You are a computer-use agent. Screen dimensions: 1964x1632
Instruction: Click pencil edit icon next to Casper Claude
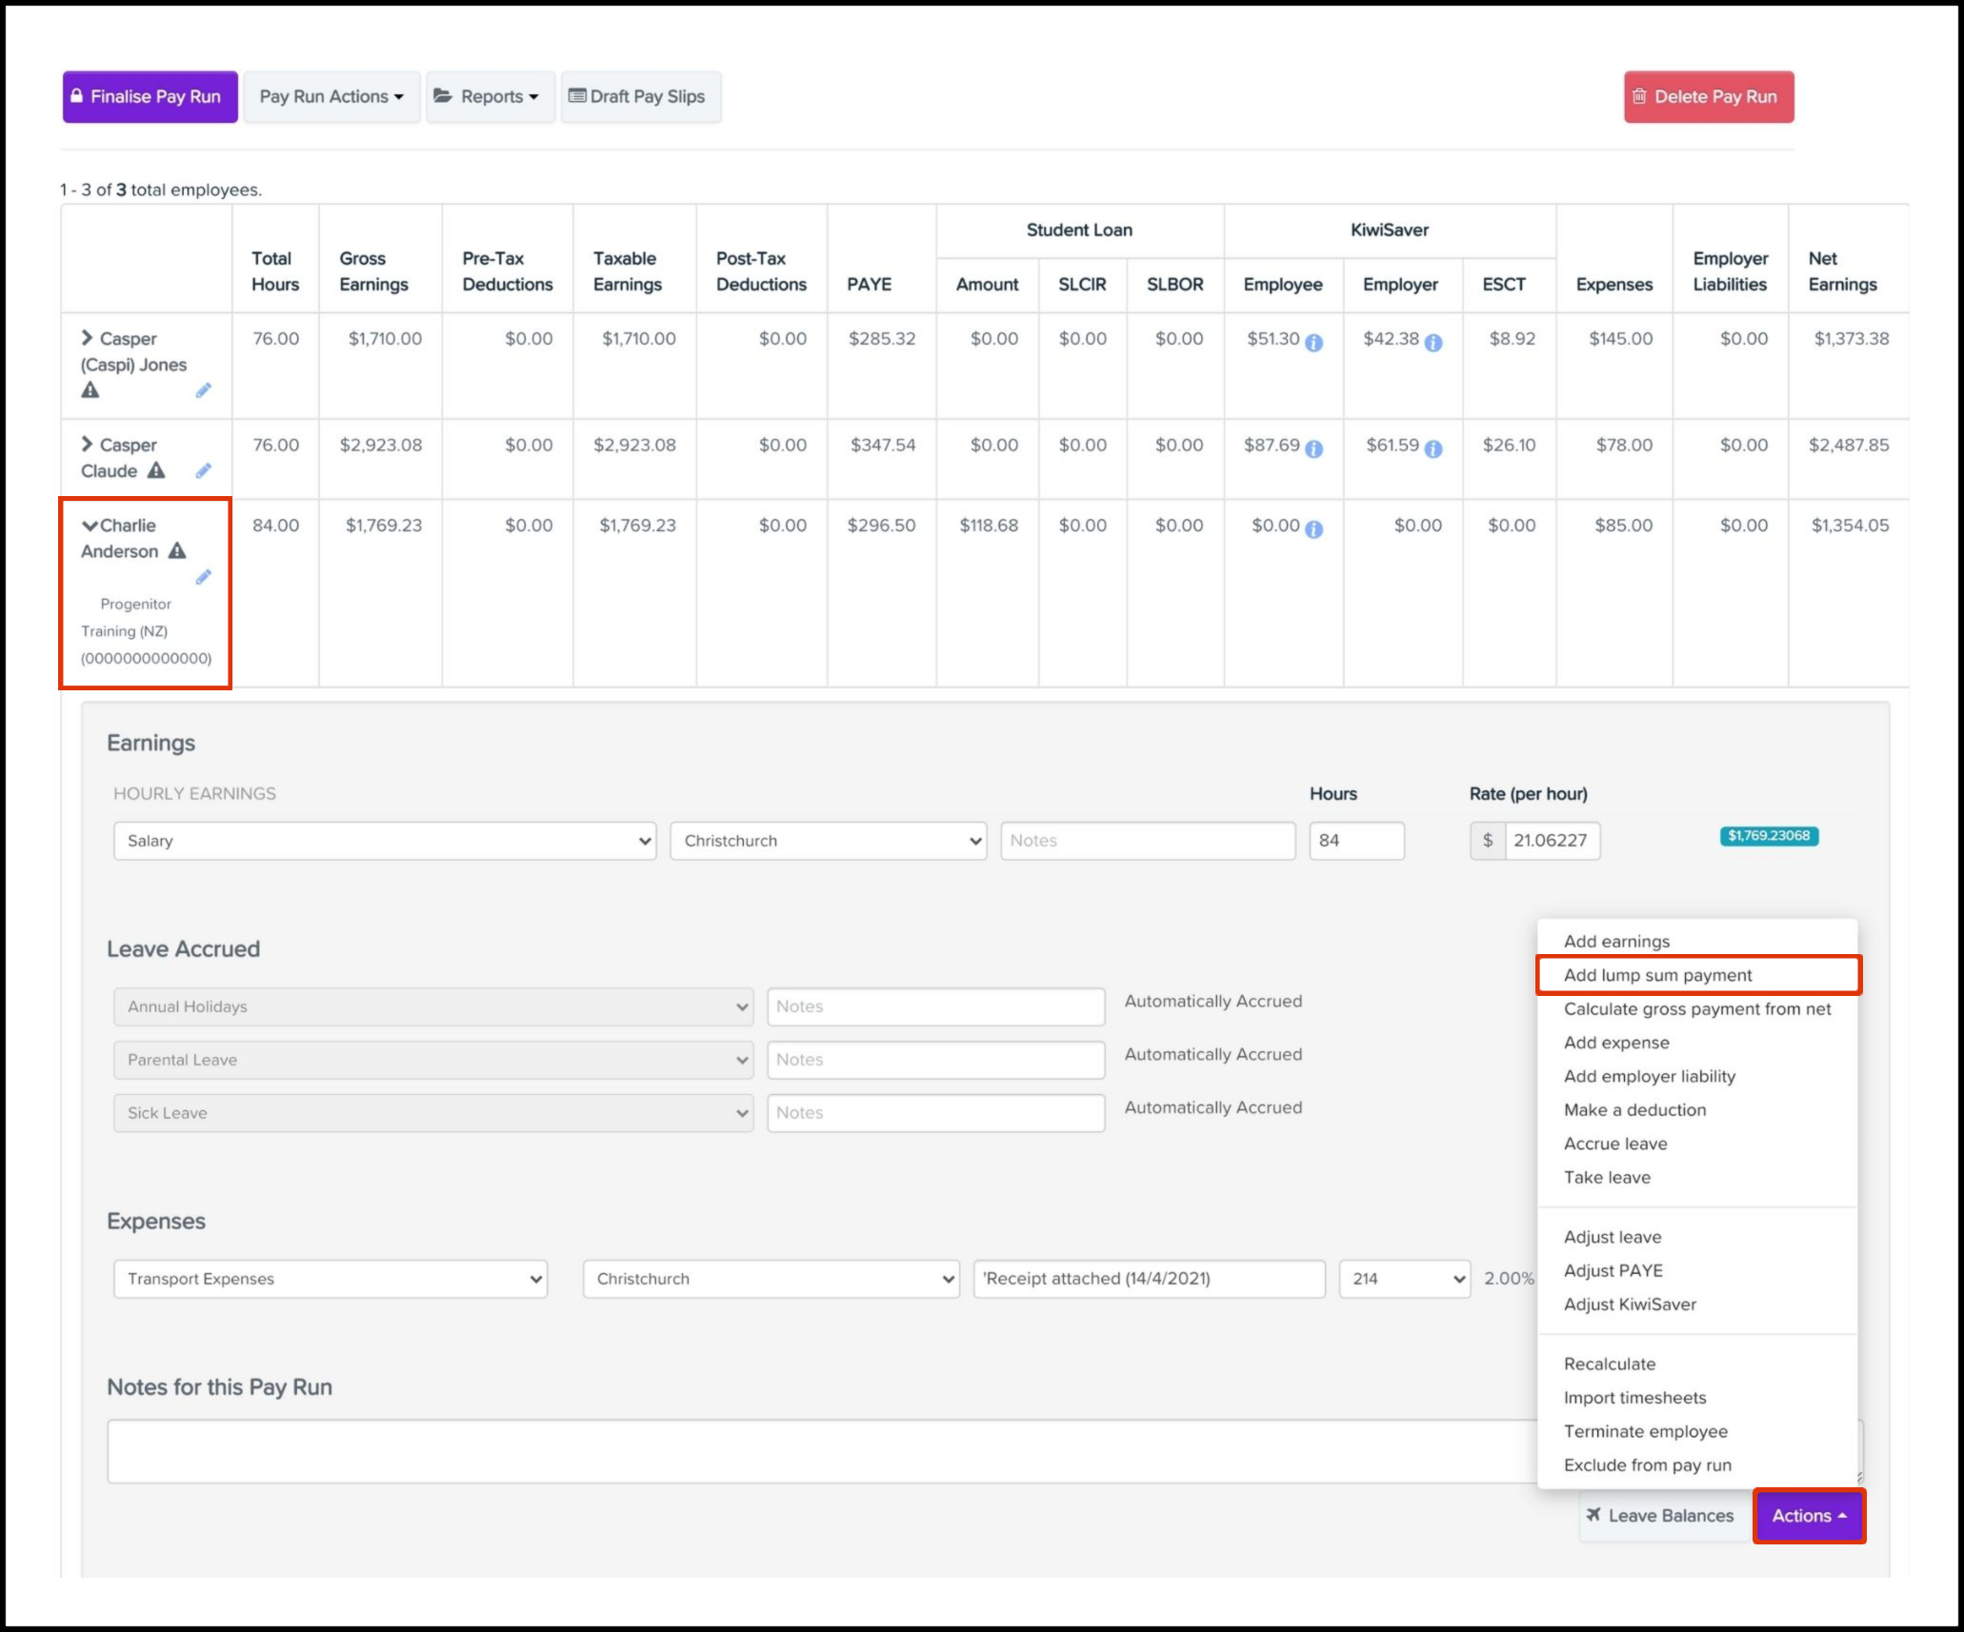coord(203,470)
